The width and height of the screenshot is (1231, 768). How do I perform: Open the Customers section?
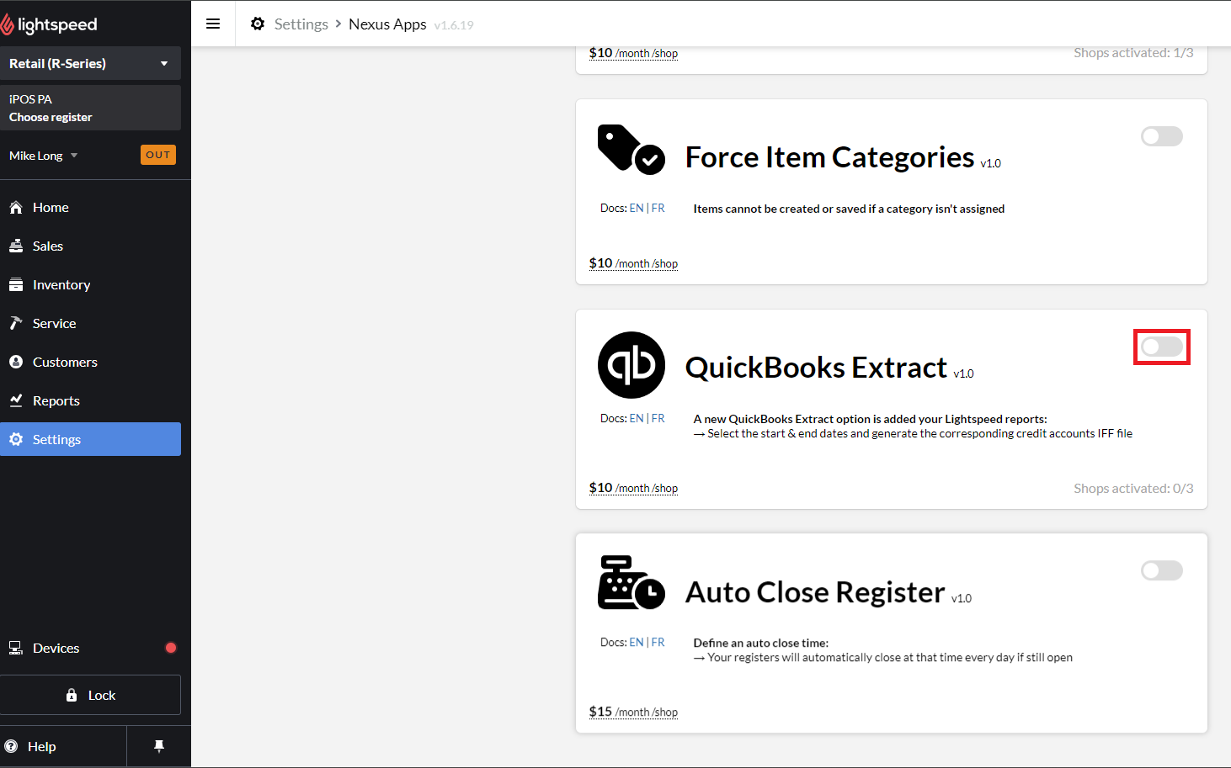pos(90,362)
